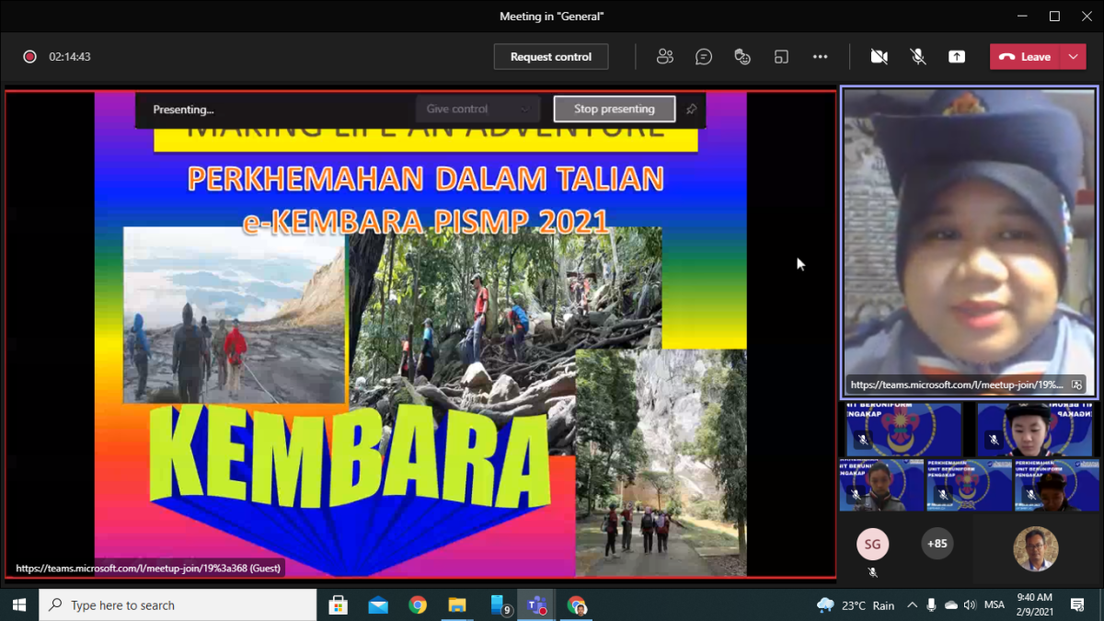
Task: Pin the presenting toolbar
Action: 692,109
